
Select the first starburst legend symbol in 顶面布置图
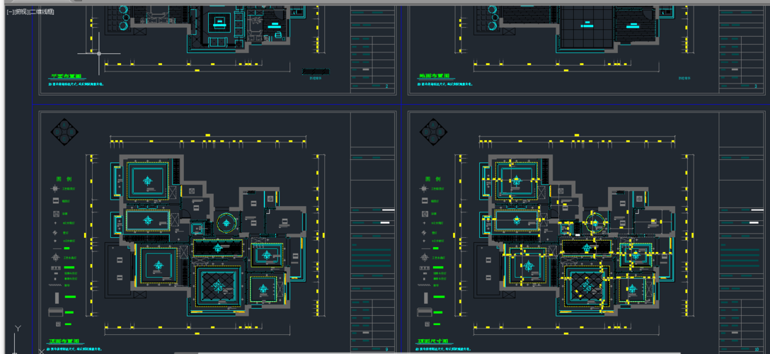pyautogui.click(x=55, y=189)
